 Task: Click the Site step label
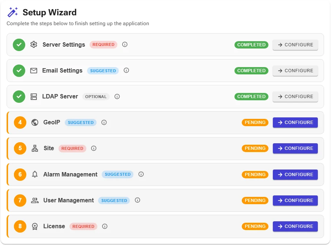click(x=49, y=148)
